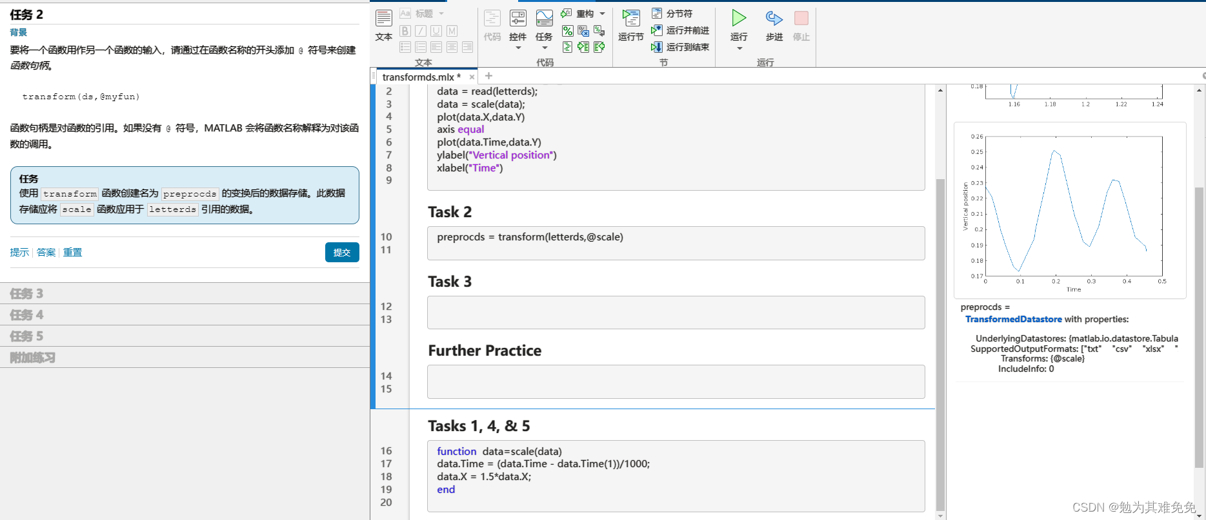
Task: Click the decrease indent icon
Action: (x=599, y=47)
